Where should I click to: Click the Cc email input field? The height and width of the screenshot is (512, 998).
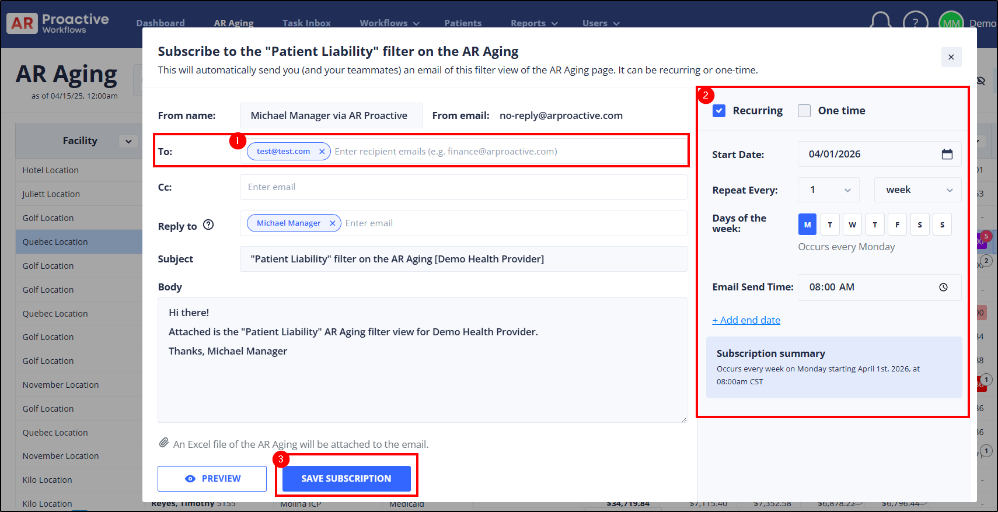tap(463, 187)
